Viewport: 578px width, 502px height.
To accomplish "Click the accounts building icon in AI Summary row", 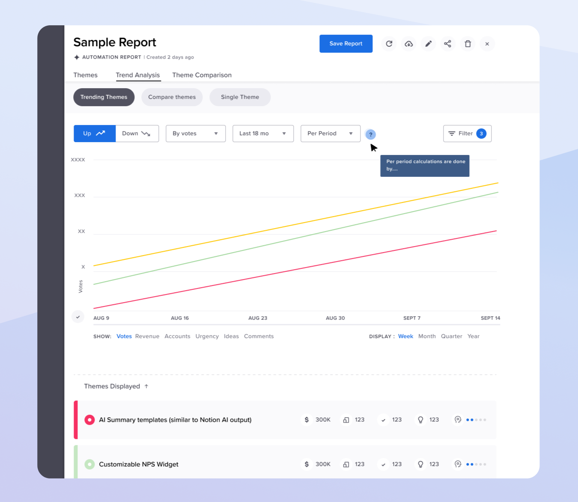I will pos(346,420).
